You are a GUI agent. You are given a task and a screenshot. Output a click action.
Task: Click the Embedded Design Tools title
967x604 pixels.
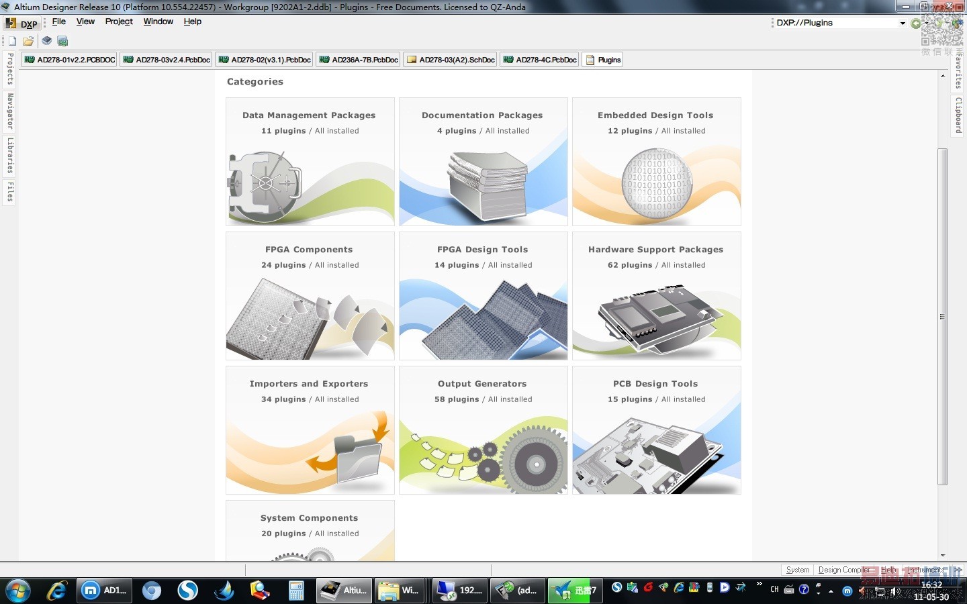(655, 115)
